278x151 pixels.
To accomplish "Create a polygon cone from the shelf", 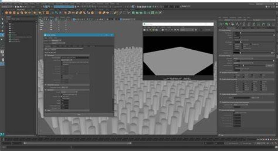I will coord(18,13).
